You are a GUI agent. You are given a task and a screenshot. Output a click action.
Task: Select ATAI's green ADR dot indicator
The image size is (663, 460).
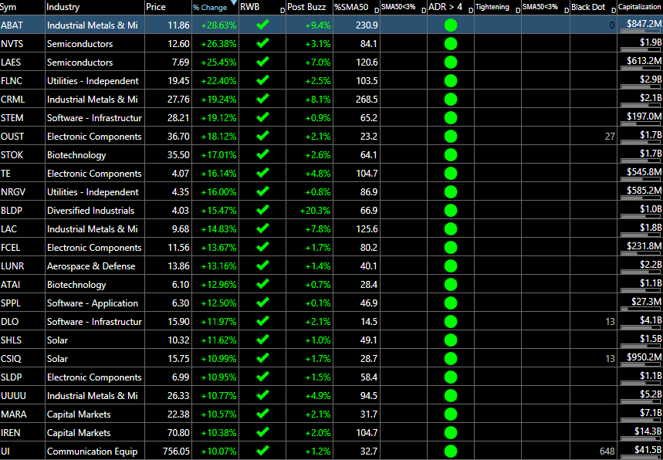(x=451, y=285)
